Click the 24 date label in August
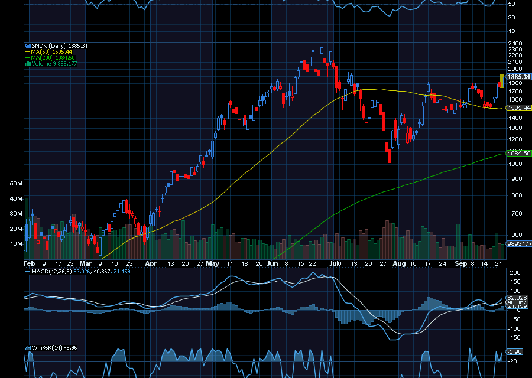 [442, 263]
